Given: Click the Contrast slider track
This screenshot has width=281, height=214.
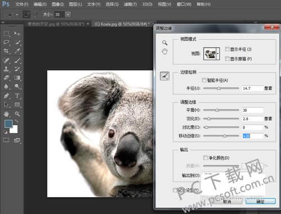Looking at the screenshot, I should click(x=221, y=127).
